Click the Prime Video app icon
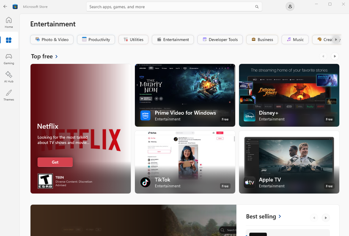 pos(146,115)
